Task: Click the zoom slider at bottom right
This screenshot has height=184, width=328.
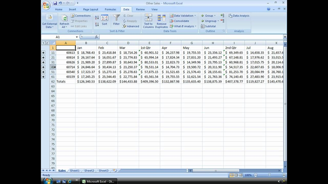Action: 270,175
